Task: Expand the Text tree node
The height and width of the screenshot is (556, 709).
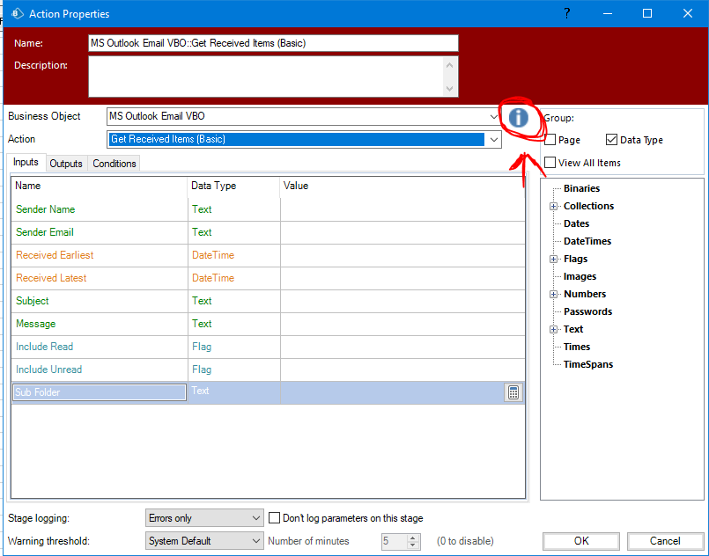Action: pyautogui.click(x=553, y=330)
